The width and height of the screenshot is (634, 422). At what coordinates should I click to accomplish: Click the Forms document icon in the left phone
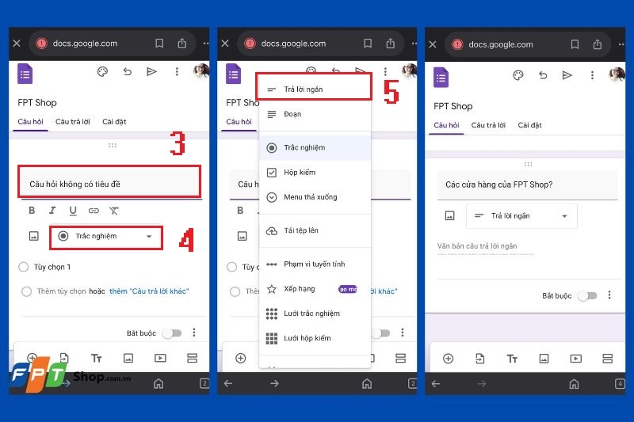(25, 74)
